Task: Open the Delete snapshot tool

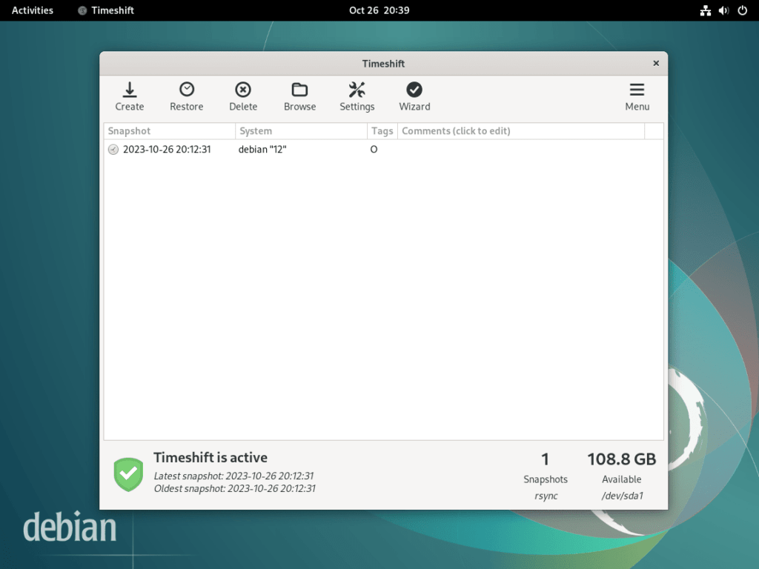Action: [x=243, y=96]
